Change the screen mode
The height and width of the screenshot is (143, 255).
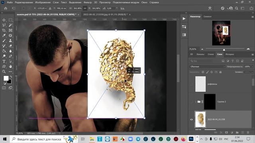pyautogui.click(x=10, y=88)
